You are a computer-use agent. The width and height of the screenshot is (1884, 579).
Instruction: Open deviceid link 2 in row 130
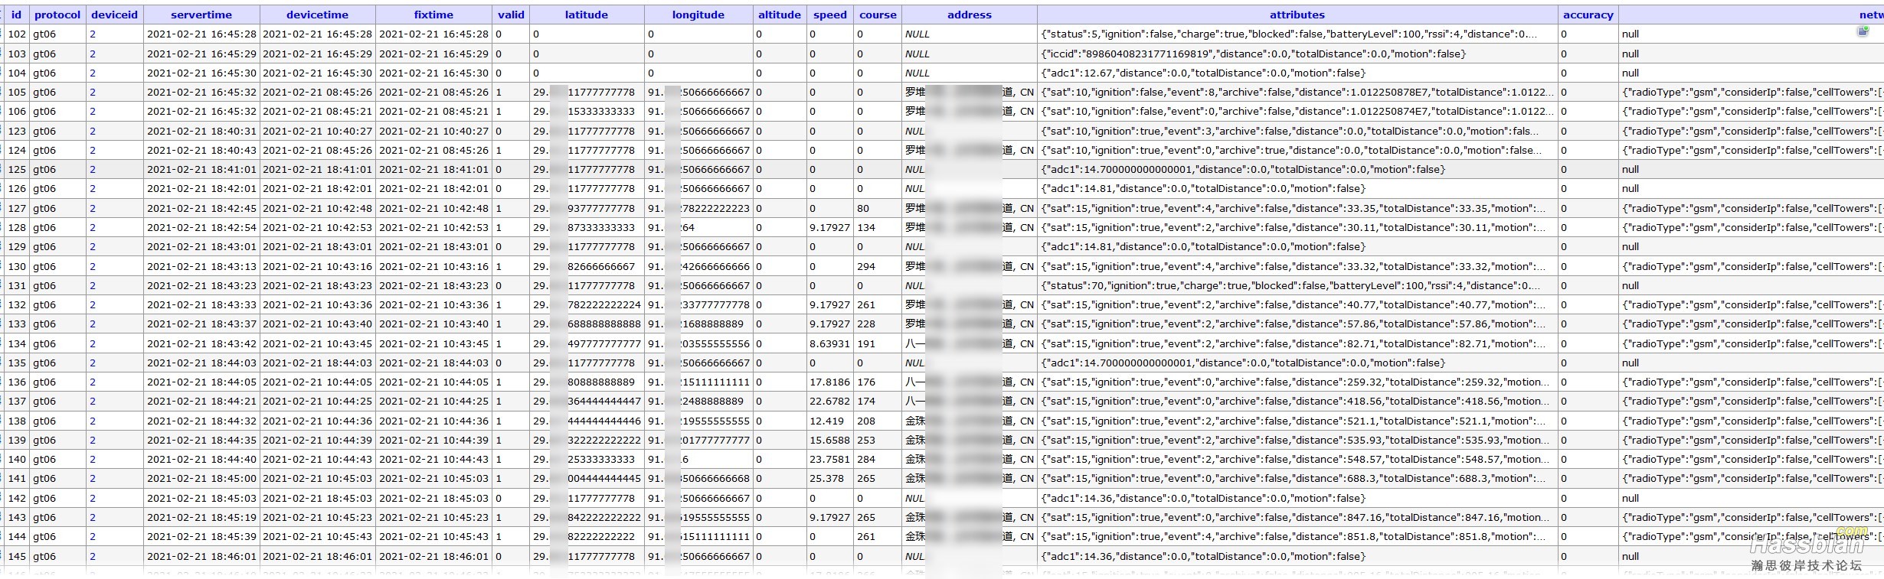(x=93, y=267)
